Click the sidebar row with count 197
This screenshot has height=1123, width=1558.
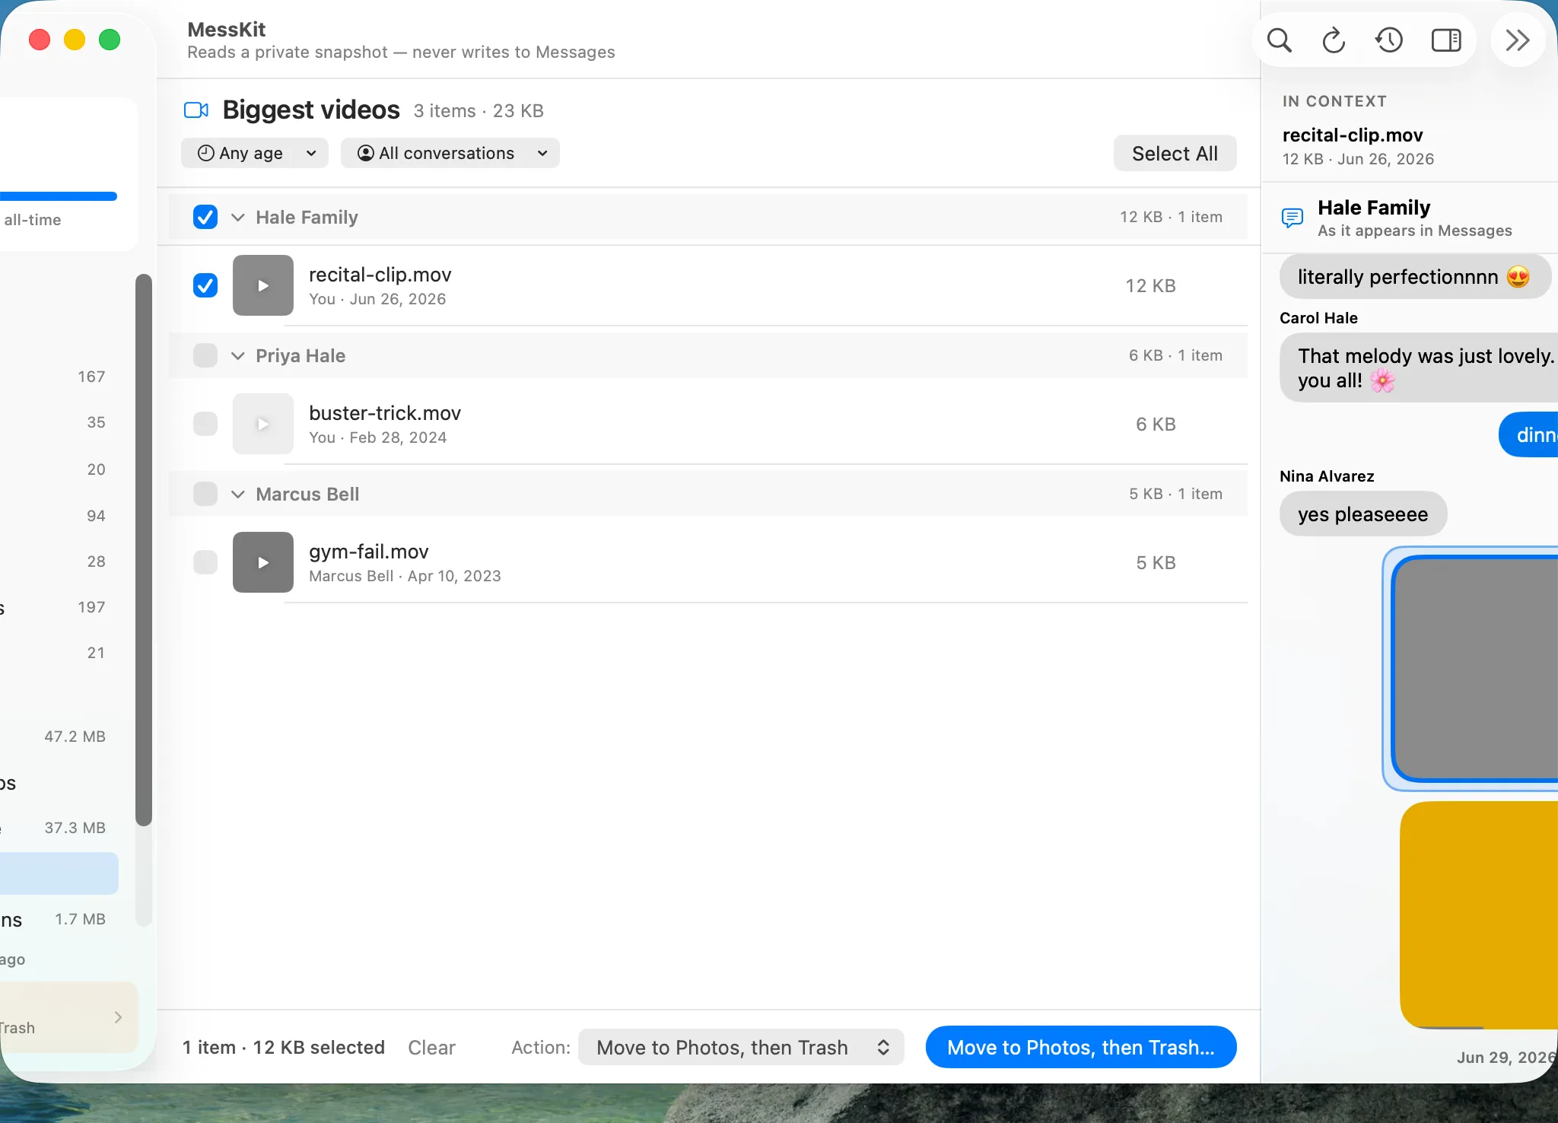pos(59,607)
